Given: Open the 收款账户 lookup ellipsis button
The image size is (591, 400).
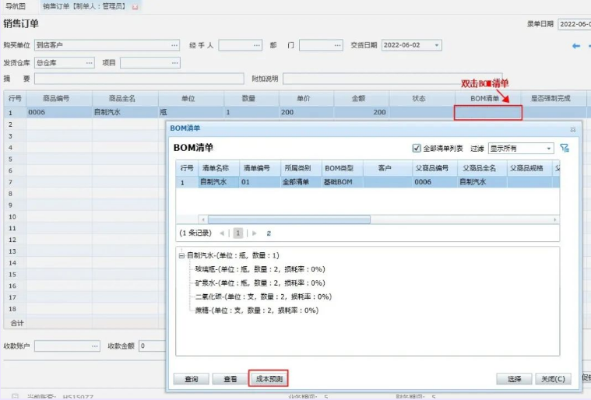Looking at the screenshot, I should click(95, 346).
